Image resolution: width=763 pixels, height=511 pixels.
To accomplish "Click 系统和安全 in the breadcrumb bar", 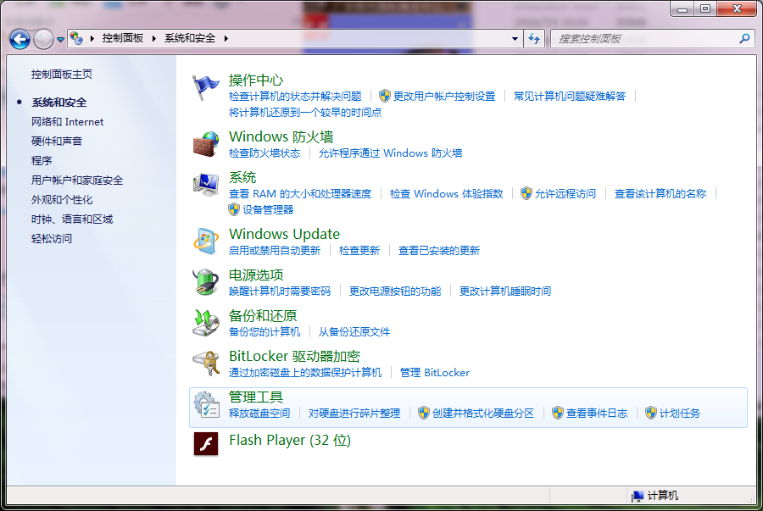I will click(192, 39).
